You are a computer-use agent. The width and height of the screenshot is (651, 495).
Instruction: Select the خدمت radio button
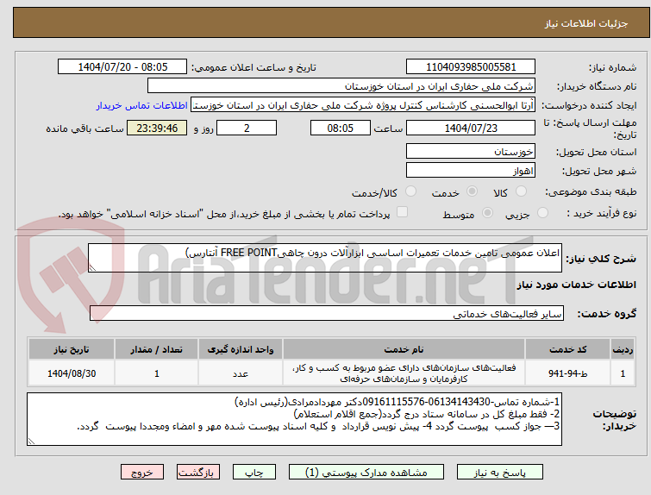click(472, 191)
